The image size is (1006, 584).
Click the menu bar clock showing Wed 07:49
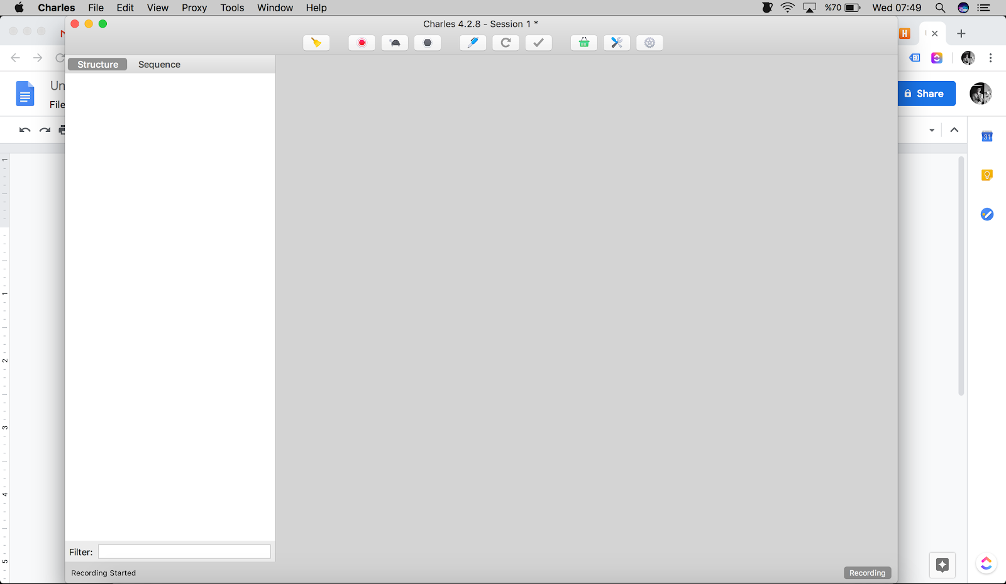[x=897, y=8]
